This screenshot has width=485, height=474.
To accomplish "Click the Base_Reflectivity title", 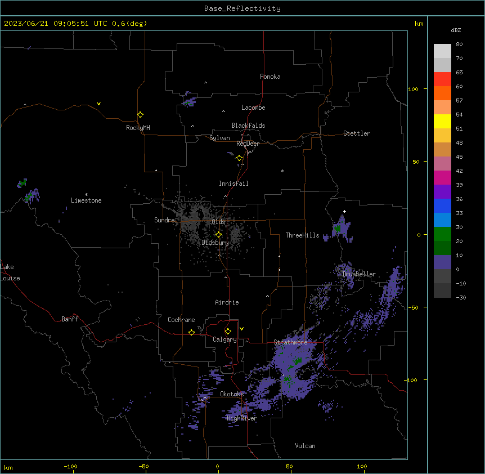I will [x=242, y=8].
